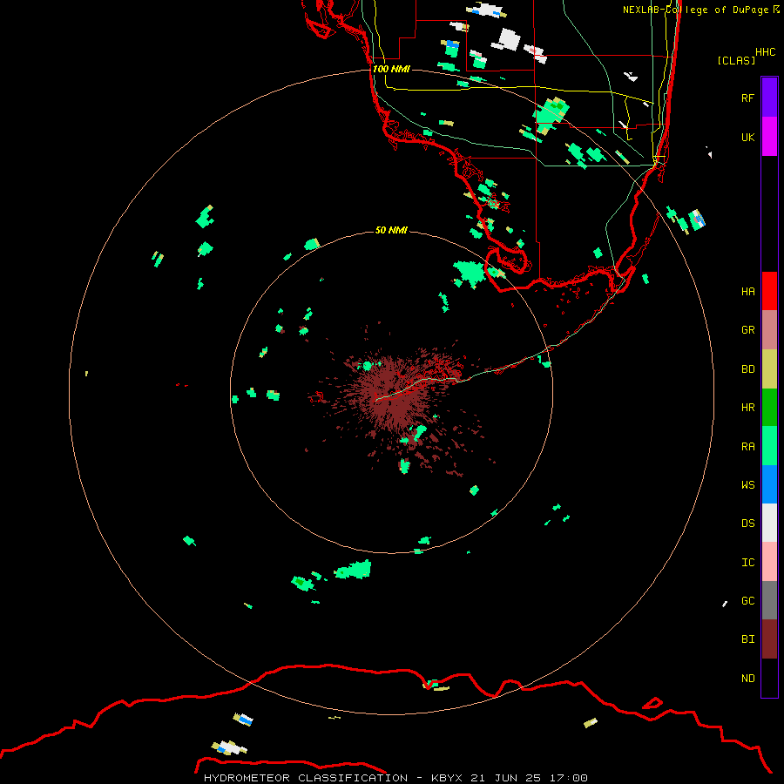
Task: Click the UK magenta legend swatch
Action: tap(769, 137)
